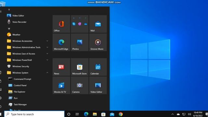
Task: Open Google Chrome from the taskbar
Action: [x=121, y=114]
